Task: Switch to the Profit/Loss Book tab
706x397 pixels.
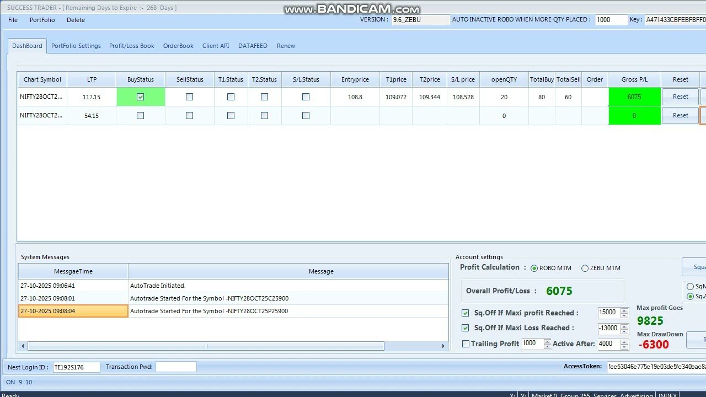Action: coord(131,46)
